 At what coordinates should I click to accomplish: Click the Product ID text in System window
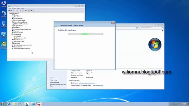click(x=81, y=85)
